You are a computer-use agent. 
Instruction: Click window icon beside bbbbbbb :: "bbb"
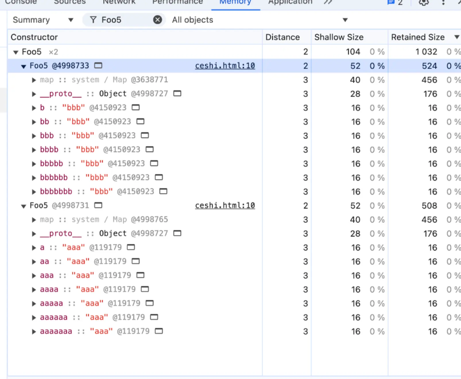(x=163, y=191)
